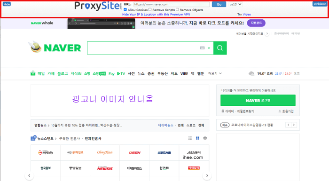Open mydaily publisher logo
Viewport: 329px width, 181px height.
click(46, 153)
